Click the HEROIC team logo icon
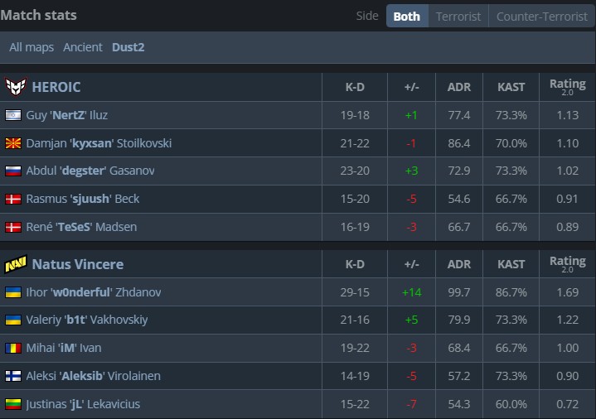 tap(15, 87)
